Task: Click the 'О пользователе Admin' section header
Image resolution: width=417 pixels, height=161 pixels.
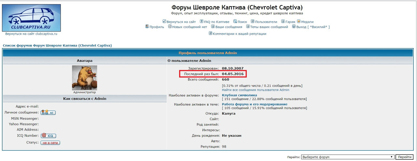Action: tap(189, 61)
